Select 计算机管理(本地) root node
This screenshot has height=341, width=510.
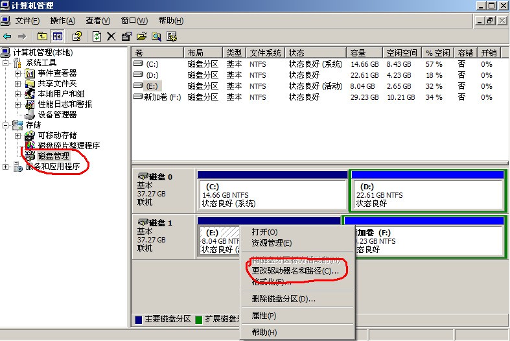coord(43,53)
